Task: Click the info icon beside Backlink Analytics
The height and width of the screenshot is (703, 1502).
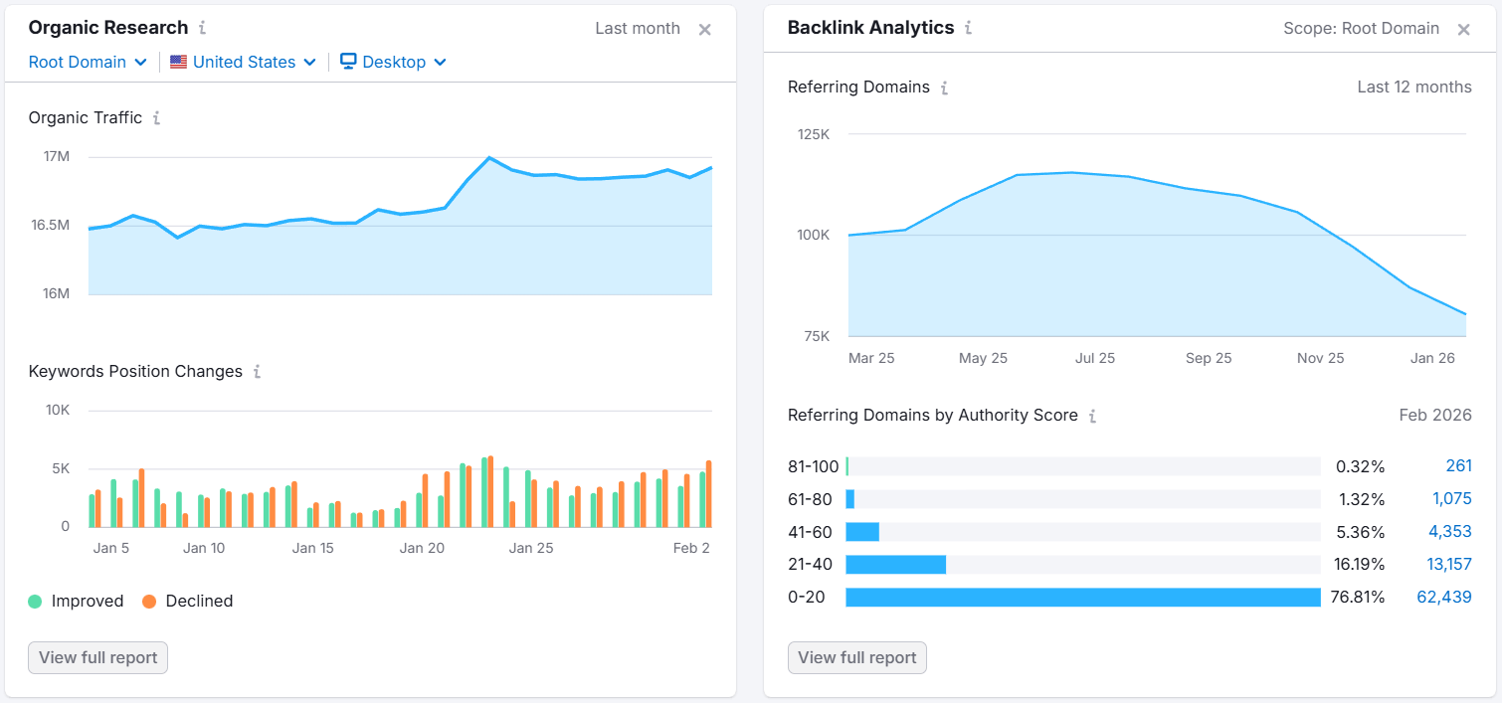Action: click(x=969, y=28)
